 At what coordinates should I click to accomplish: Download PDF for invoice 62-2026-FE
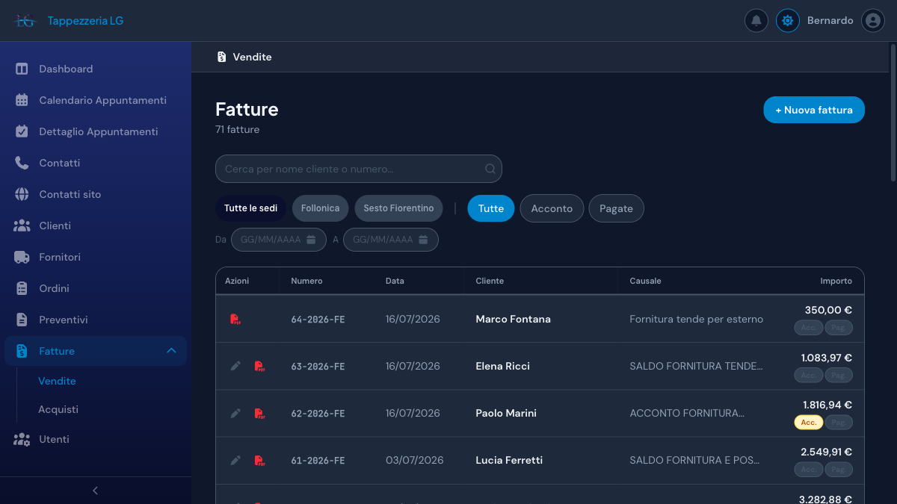pos(259,414)
